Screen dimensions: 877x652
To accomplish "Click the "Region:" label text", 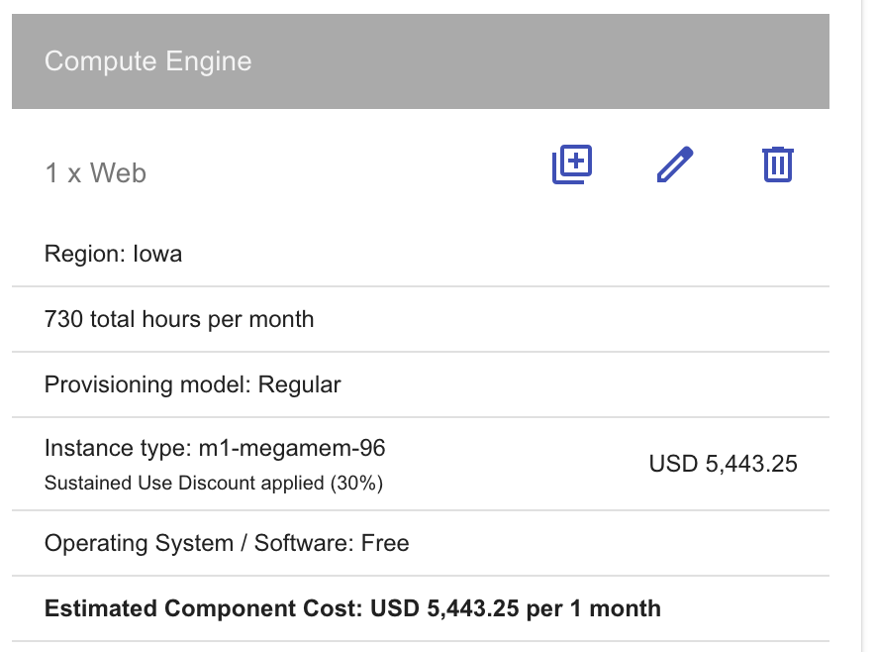I will coord(85,255).
